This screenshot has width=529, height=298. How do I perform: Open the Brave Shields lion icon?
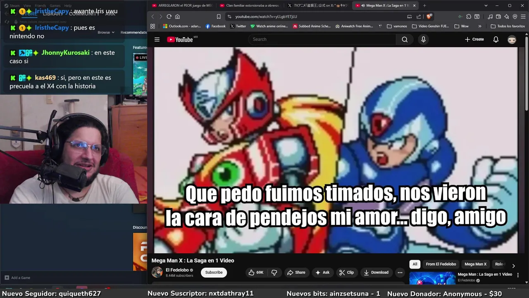[429, 17]
